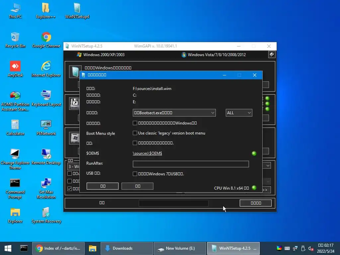This screenshot has width=340, height=255.
Task: Click the setup button at main window bottom right
Action: click(x=256, y=203)
